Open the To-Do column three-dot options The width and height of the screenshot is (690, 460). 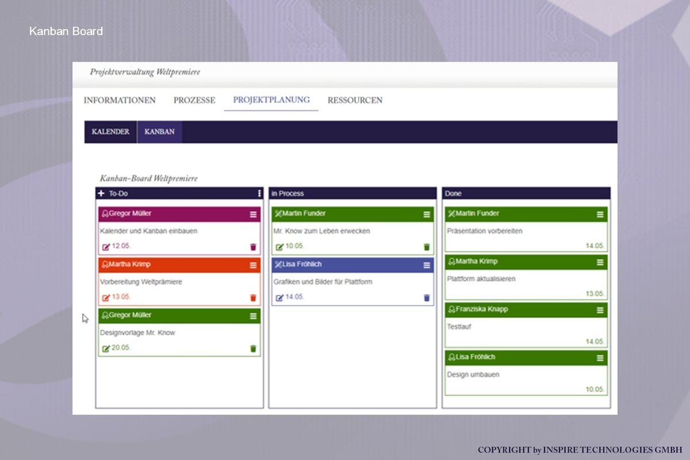coord(259,194)
